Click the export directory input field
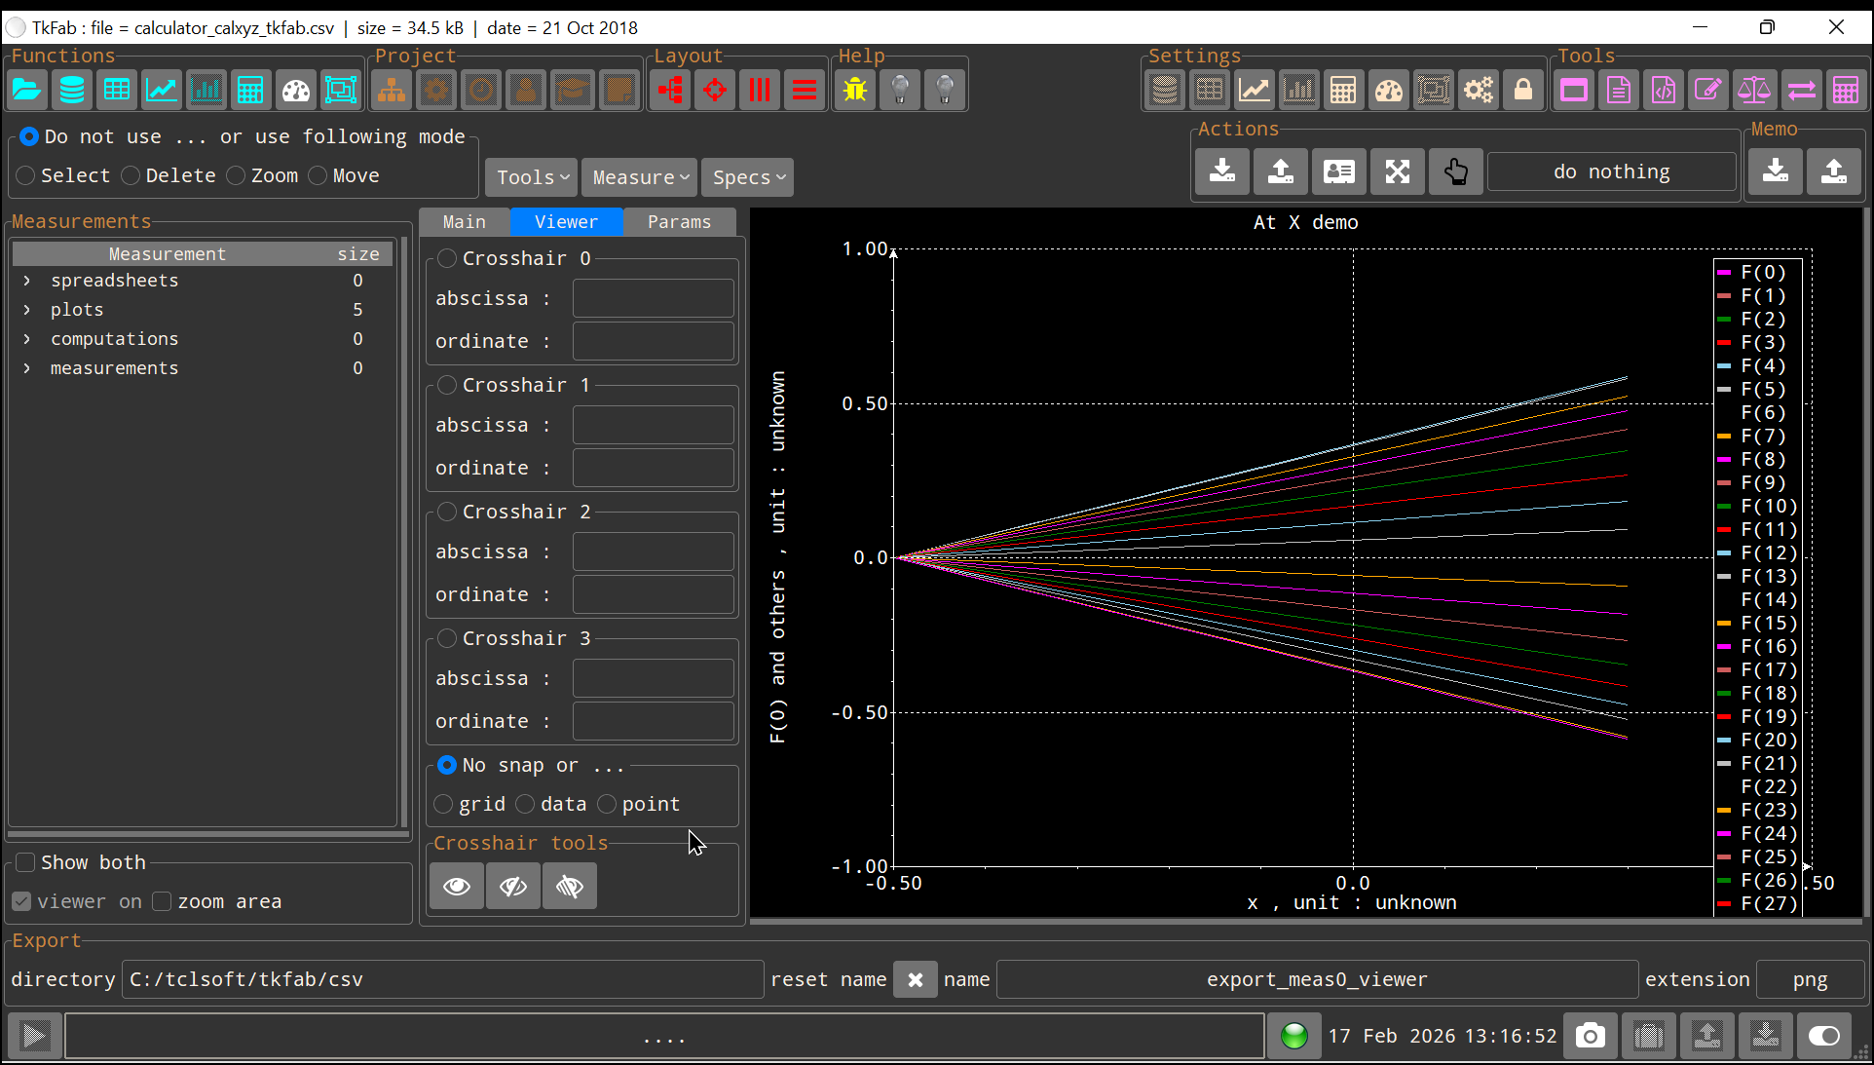This screenshot has height=1065, width=1874. (x=442, y=980)
